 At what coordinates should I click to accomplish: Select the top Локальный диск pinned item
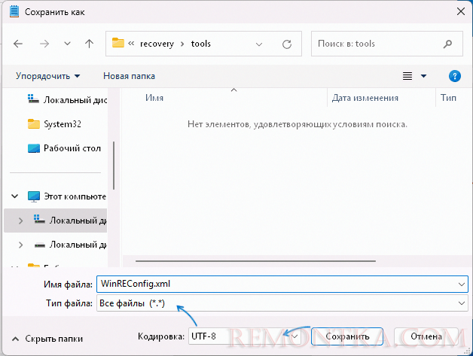pos(67,100)
